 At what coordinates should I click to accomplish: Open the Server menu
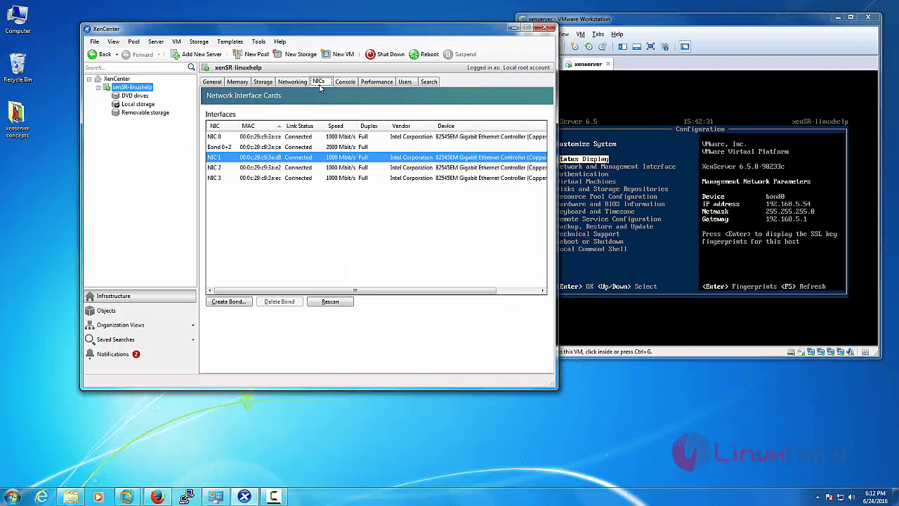click(x=156, y=41)
